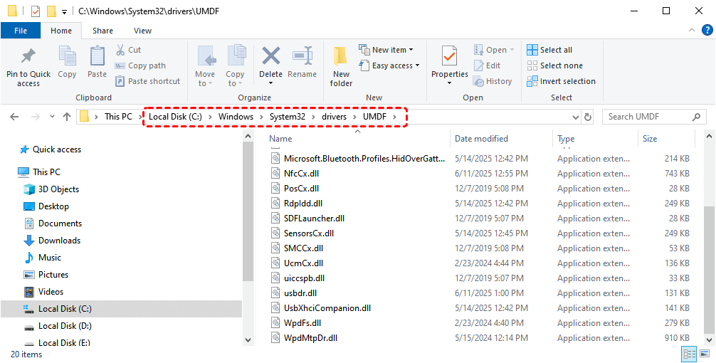716x363 pixels.
Task: Switch to the View ribbon tab
Action: 142,31
